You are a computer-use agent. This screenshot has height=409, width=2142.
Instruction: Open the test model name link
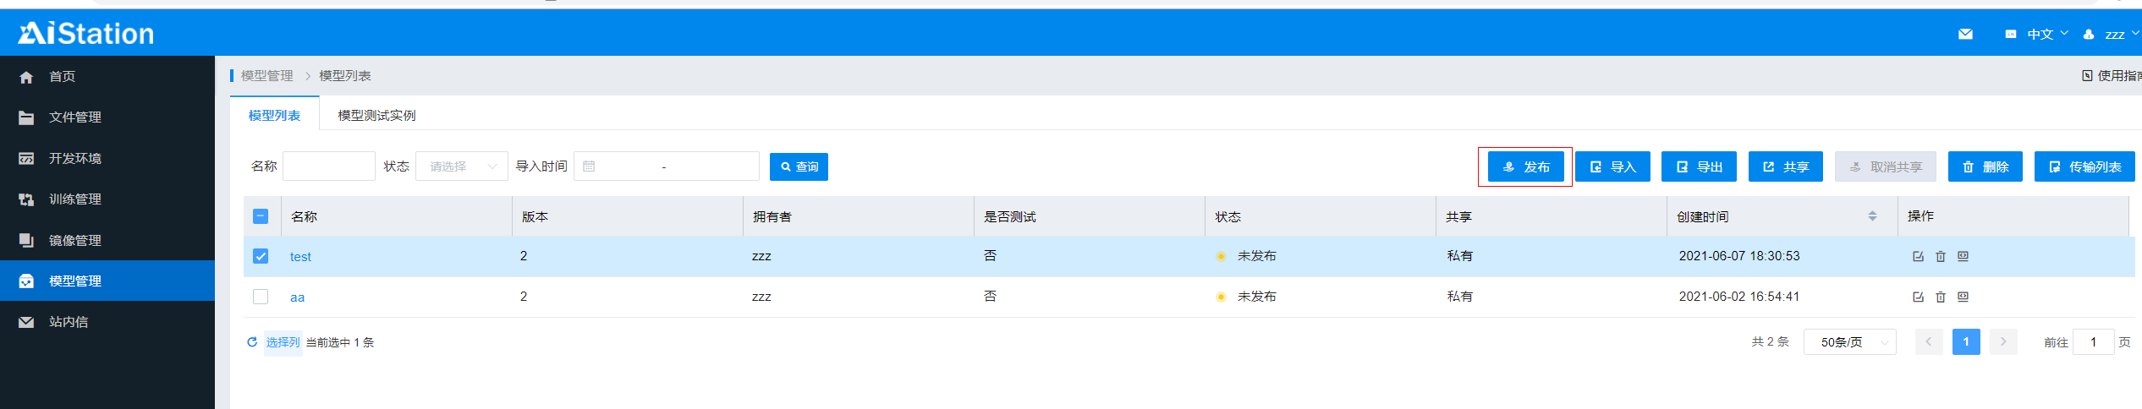click(300, 257)
